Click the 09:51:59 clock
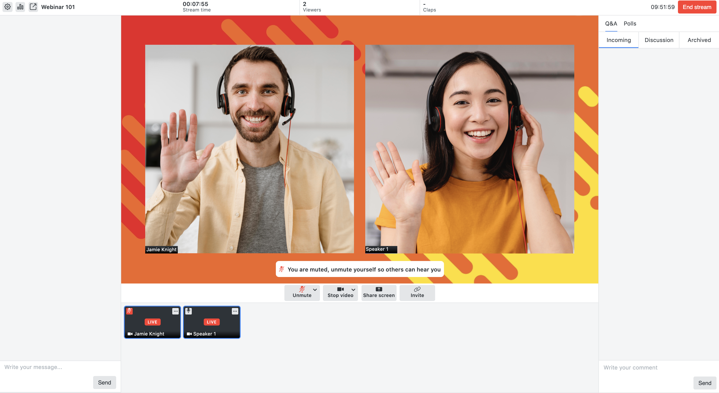This screenshot has width=719, height=393. [663, 7]
